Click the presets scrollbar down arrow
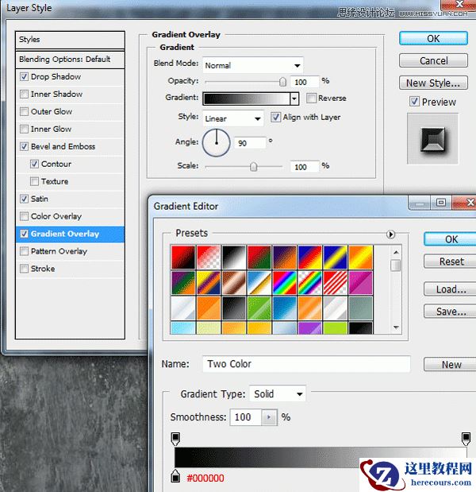The image size is (476, 492). 396,327
